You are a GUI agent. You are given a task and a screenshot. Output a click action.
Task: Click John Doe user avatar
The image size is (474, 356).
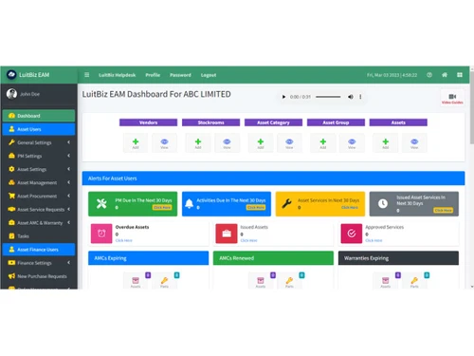(x=11, y=94)
